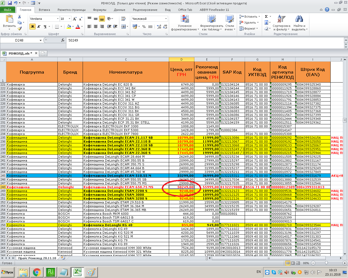Viewport: 348px width, 278px height.
Task: Toggle top vertical alignment
Action: (89, 19)
